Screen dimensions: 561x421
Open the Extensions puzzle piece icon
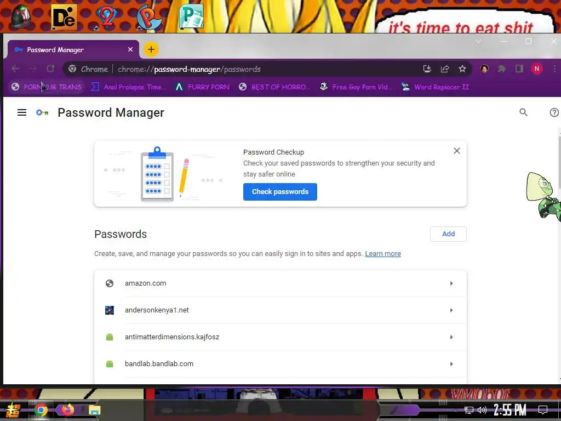click(502, 69)
